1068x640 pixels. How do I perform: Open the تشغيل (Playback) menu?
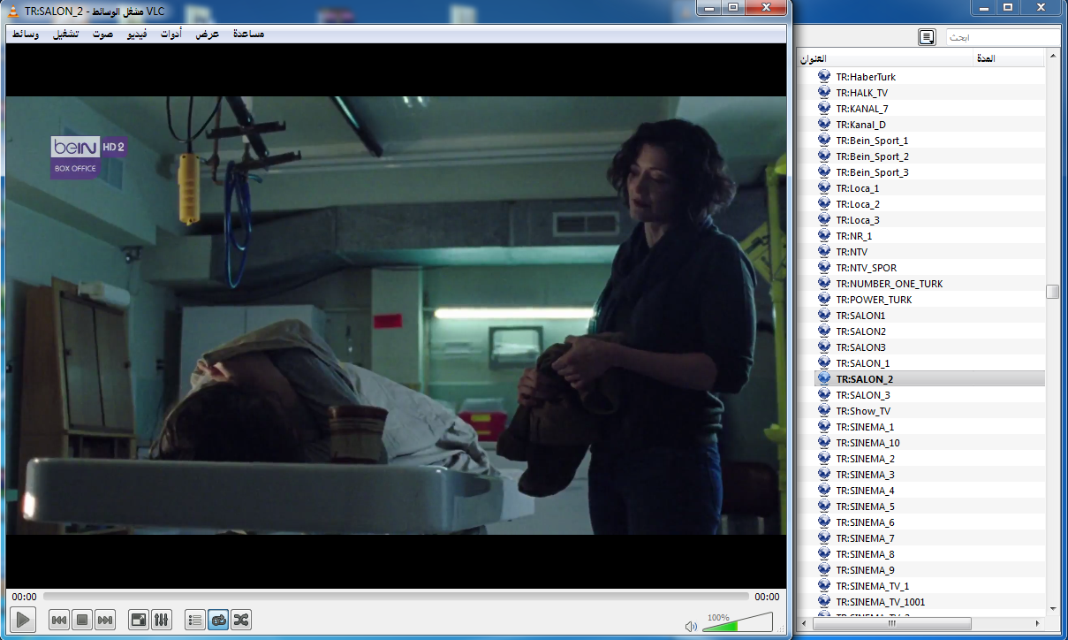click(x=64, y=34)
